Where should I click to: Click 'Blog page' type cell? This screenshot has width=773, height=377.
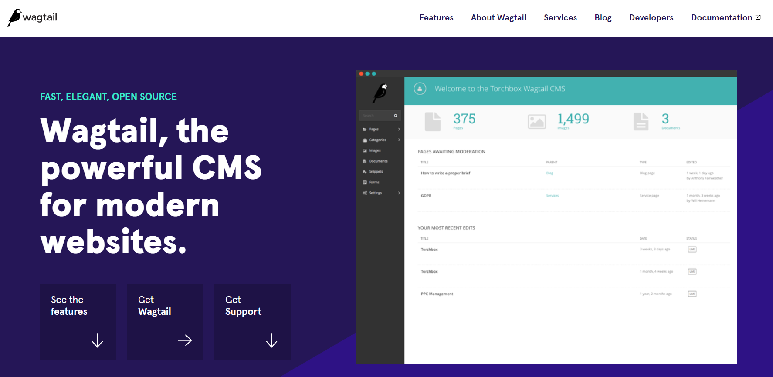[x=647, y=173]
